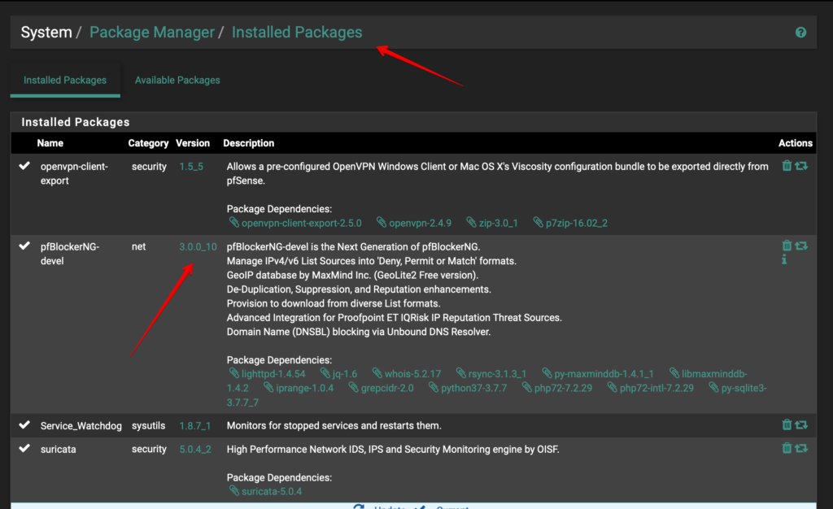The image size is (833, 509).
Task: Reinstall the suricata package
Action: (801, 449)
